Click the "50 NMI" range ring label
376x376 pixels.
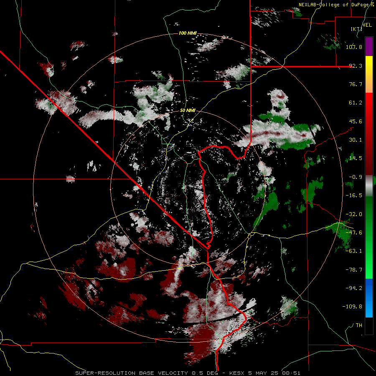[x=188, y=111]
